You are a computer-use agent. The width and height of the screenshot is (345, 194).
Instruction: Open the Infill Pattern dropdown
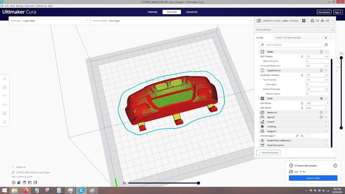[317, 108]
